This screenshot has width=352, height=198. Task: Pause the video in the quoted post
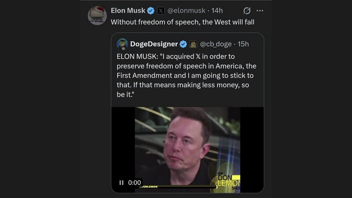[121, 183]
